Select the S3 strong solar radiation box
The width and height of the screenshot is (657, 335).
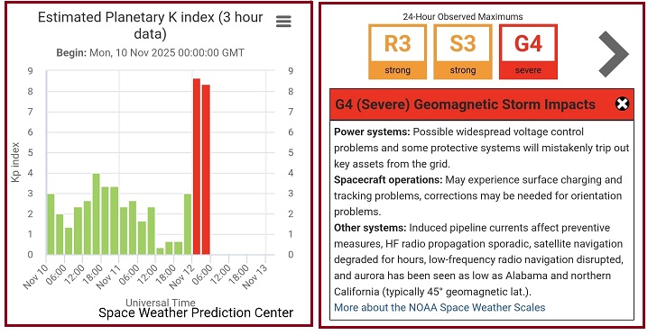pos(463,52)
